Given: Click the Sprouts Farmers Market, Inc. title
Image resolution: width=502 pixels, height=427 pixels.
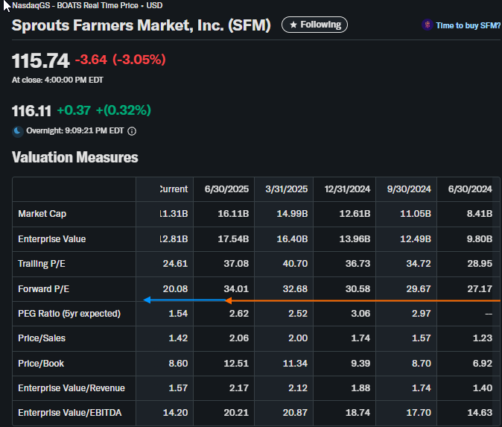Looking at the screenshot, I should [x=142, y=25].
